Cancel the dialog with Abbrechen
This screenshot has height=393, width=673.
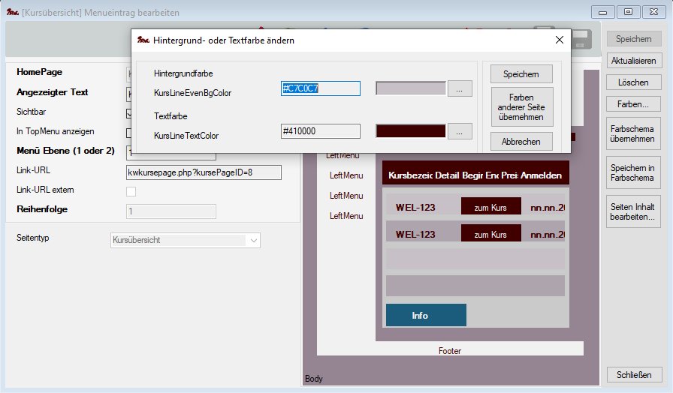[521, 141]
